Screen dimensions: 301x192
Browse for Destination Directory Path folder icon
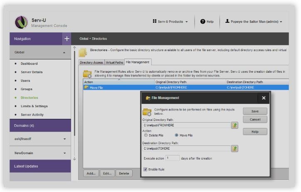pyautogui.click(x=234, y=148)
